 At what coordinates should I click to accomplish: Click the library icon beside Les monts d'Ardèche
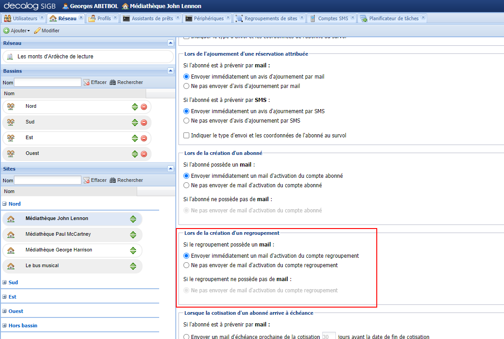pos(9,57)
